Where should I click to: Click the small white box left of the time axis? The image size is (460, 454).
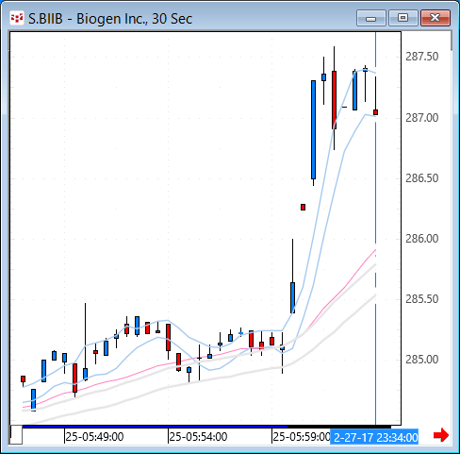16,435
